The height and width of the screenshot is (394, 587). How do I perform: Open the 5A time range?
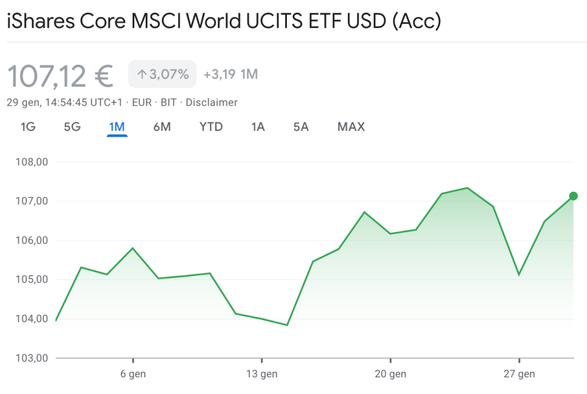pos(301,127)
